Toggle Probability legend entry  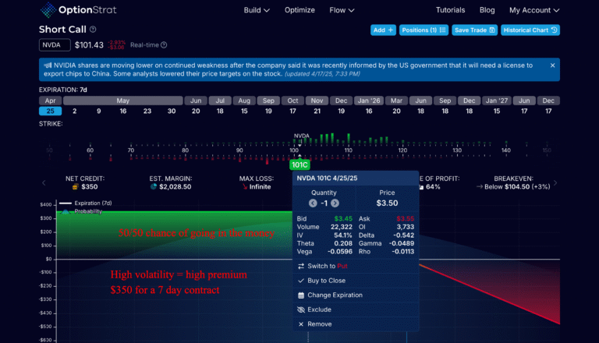pyautogui.click(x=81, y=211)
